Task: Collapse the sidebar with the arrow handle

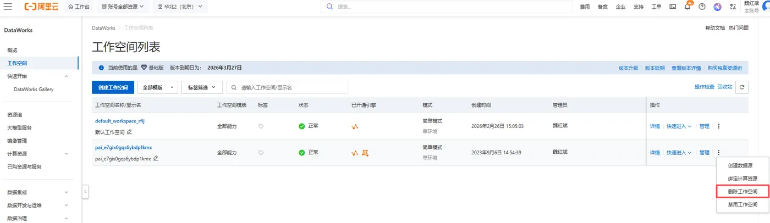Action: [x=85, y=192]
